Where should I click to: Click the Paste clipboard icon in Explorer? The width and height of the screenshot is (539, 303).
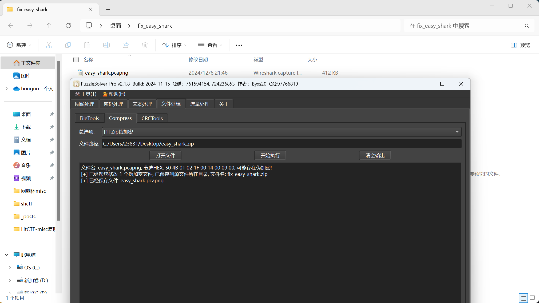(x=87, y=45)
